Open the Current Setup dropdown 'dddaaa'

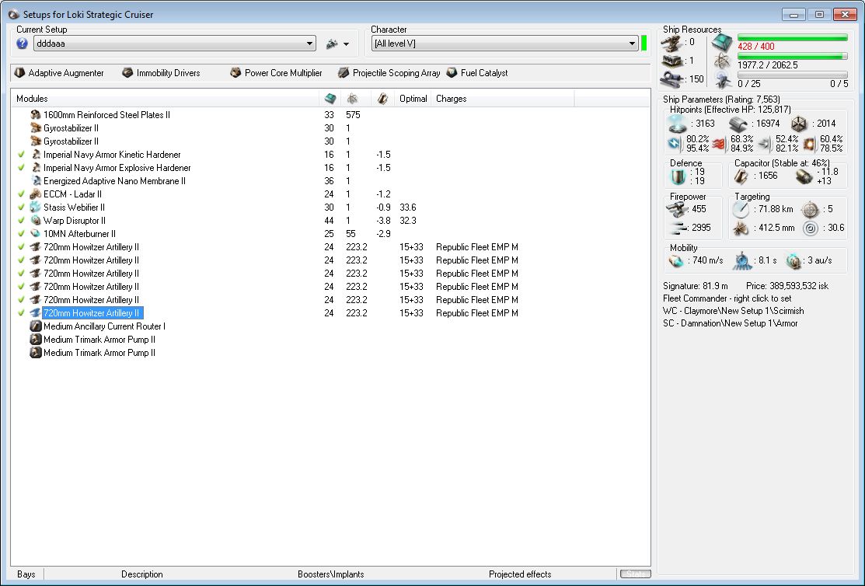174,44
